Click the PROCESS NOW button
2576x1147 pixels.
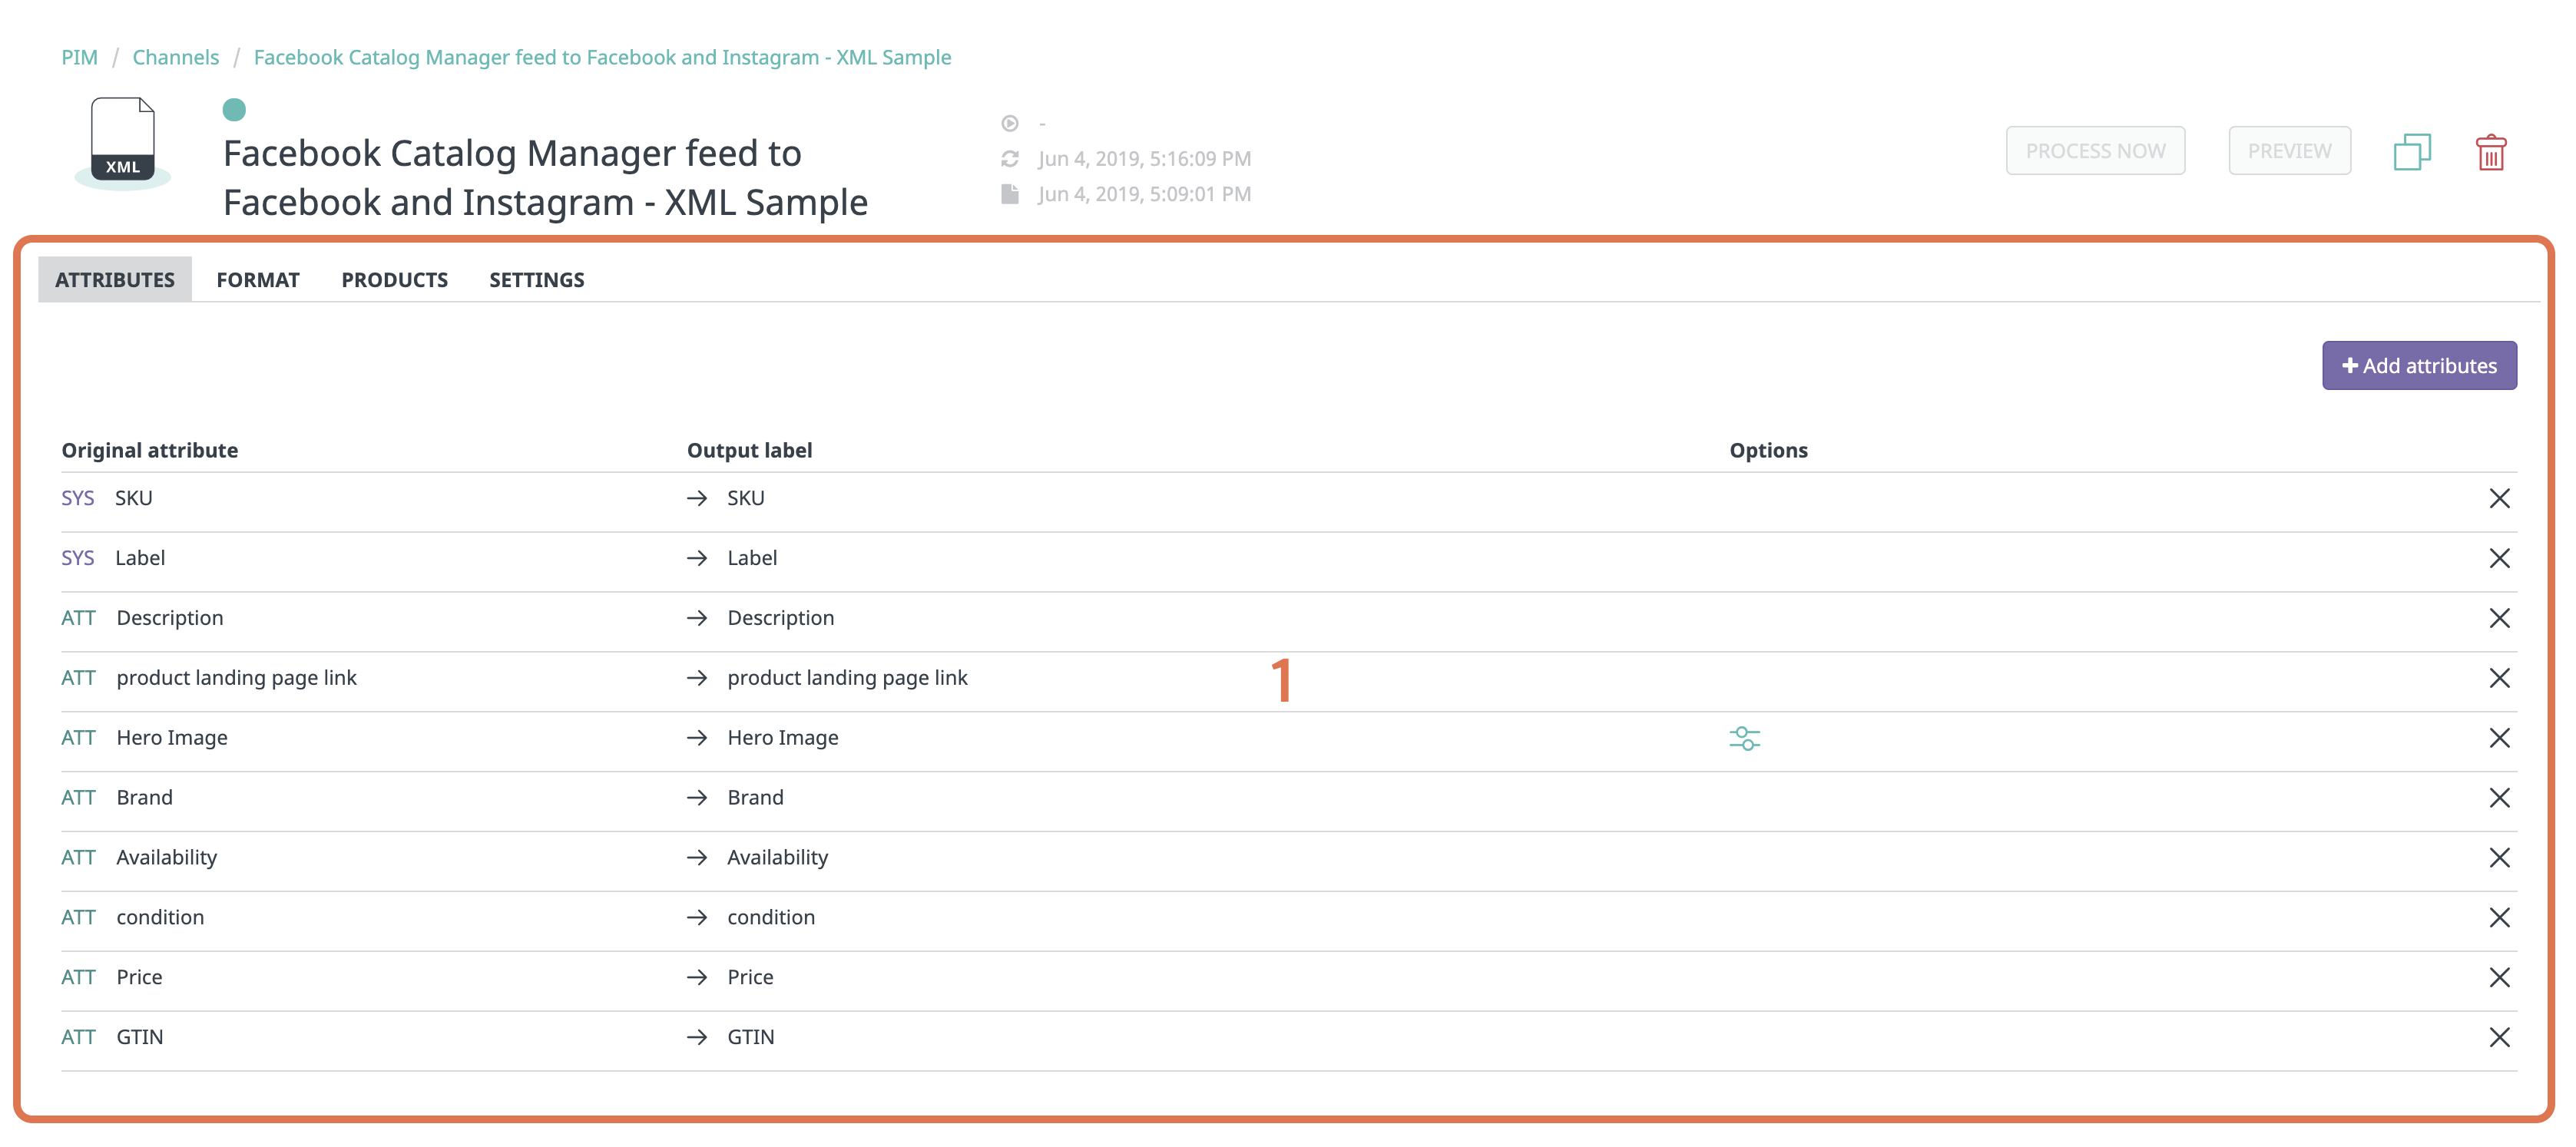[x=2095, y=150]
